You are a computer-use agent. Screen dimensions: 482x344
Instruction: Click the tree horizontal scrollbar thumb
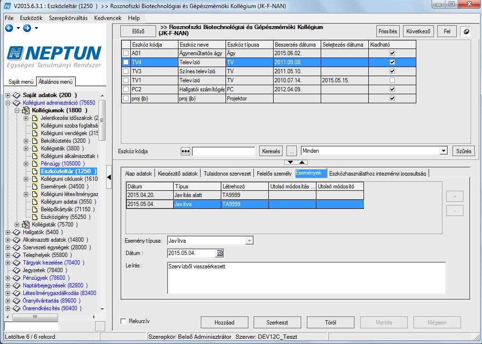click(x=35, y=317)
